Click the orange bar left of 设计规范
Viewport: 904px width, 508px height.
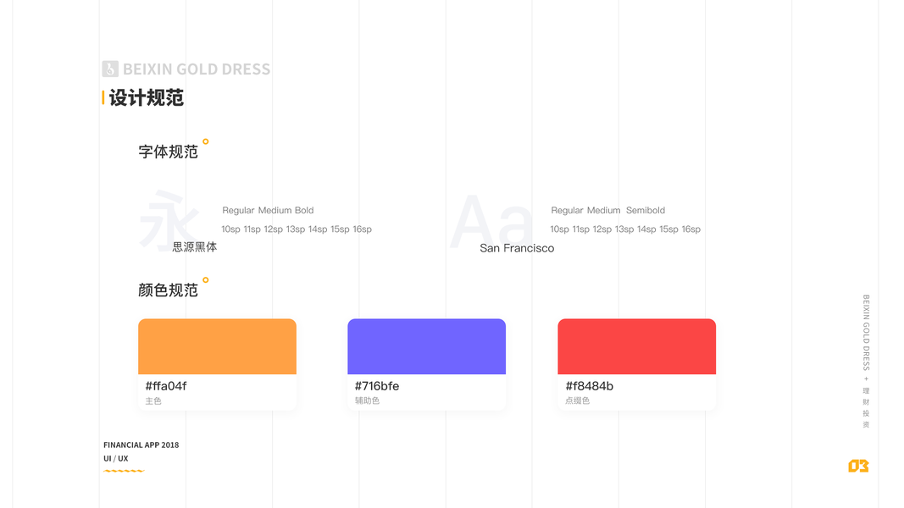(x=103, y=97)
